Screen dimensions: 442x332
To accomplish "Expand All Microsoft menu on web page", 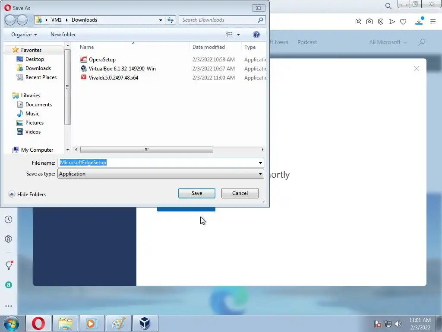I will pos(388,42).
